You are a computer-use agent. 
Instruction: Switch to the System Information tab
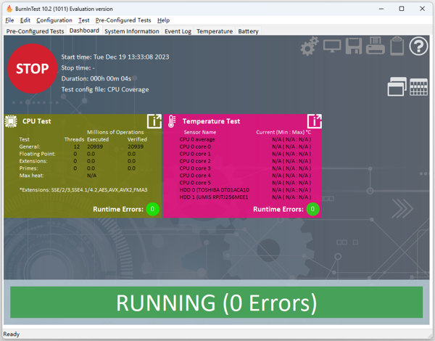pyautogui.click(x=131, y=31)
